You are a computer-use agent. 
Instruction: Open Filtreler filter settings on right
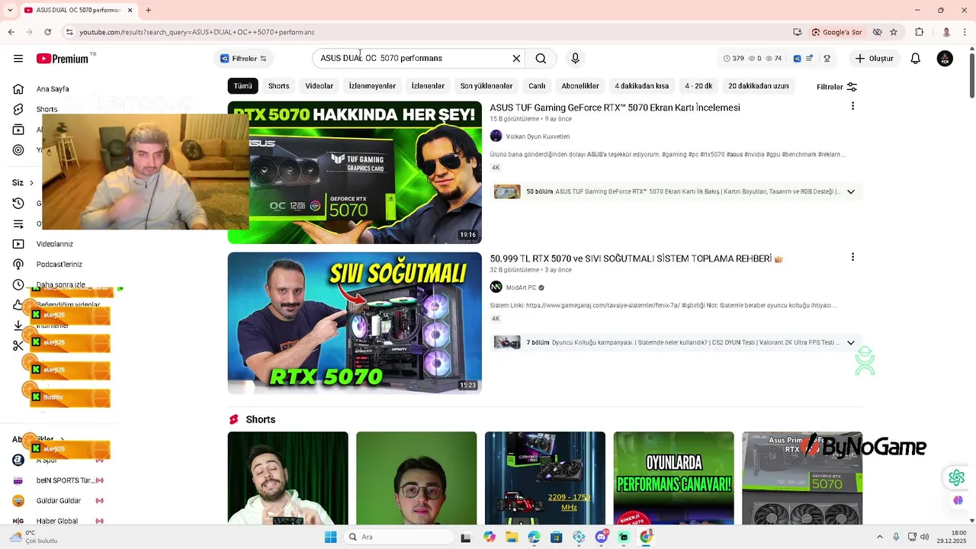pos(836,87)
